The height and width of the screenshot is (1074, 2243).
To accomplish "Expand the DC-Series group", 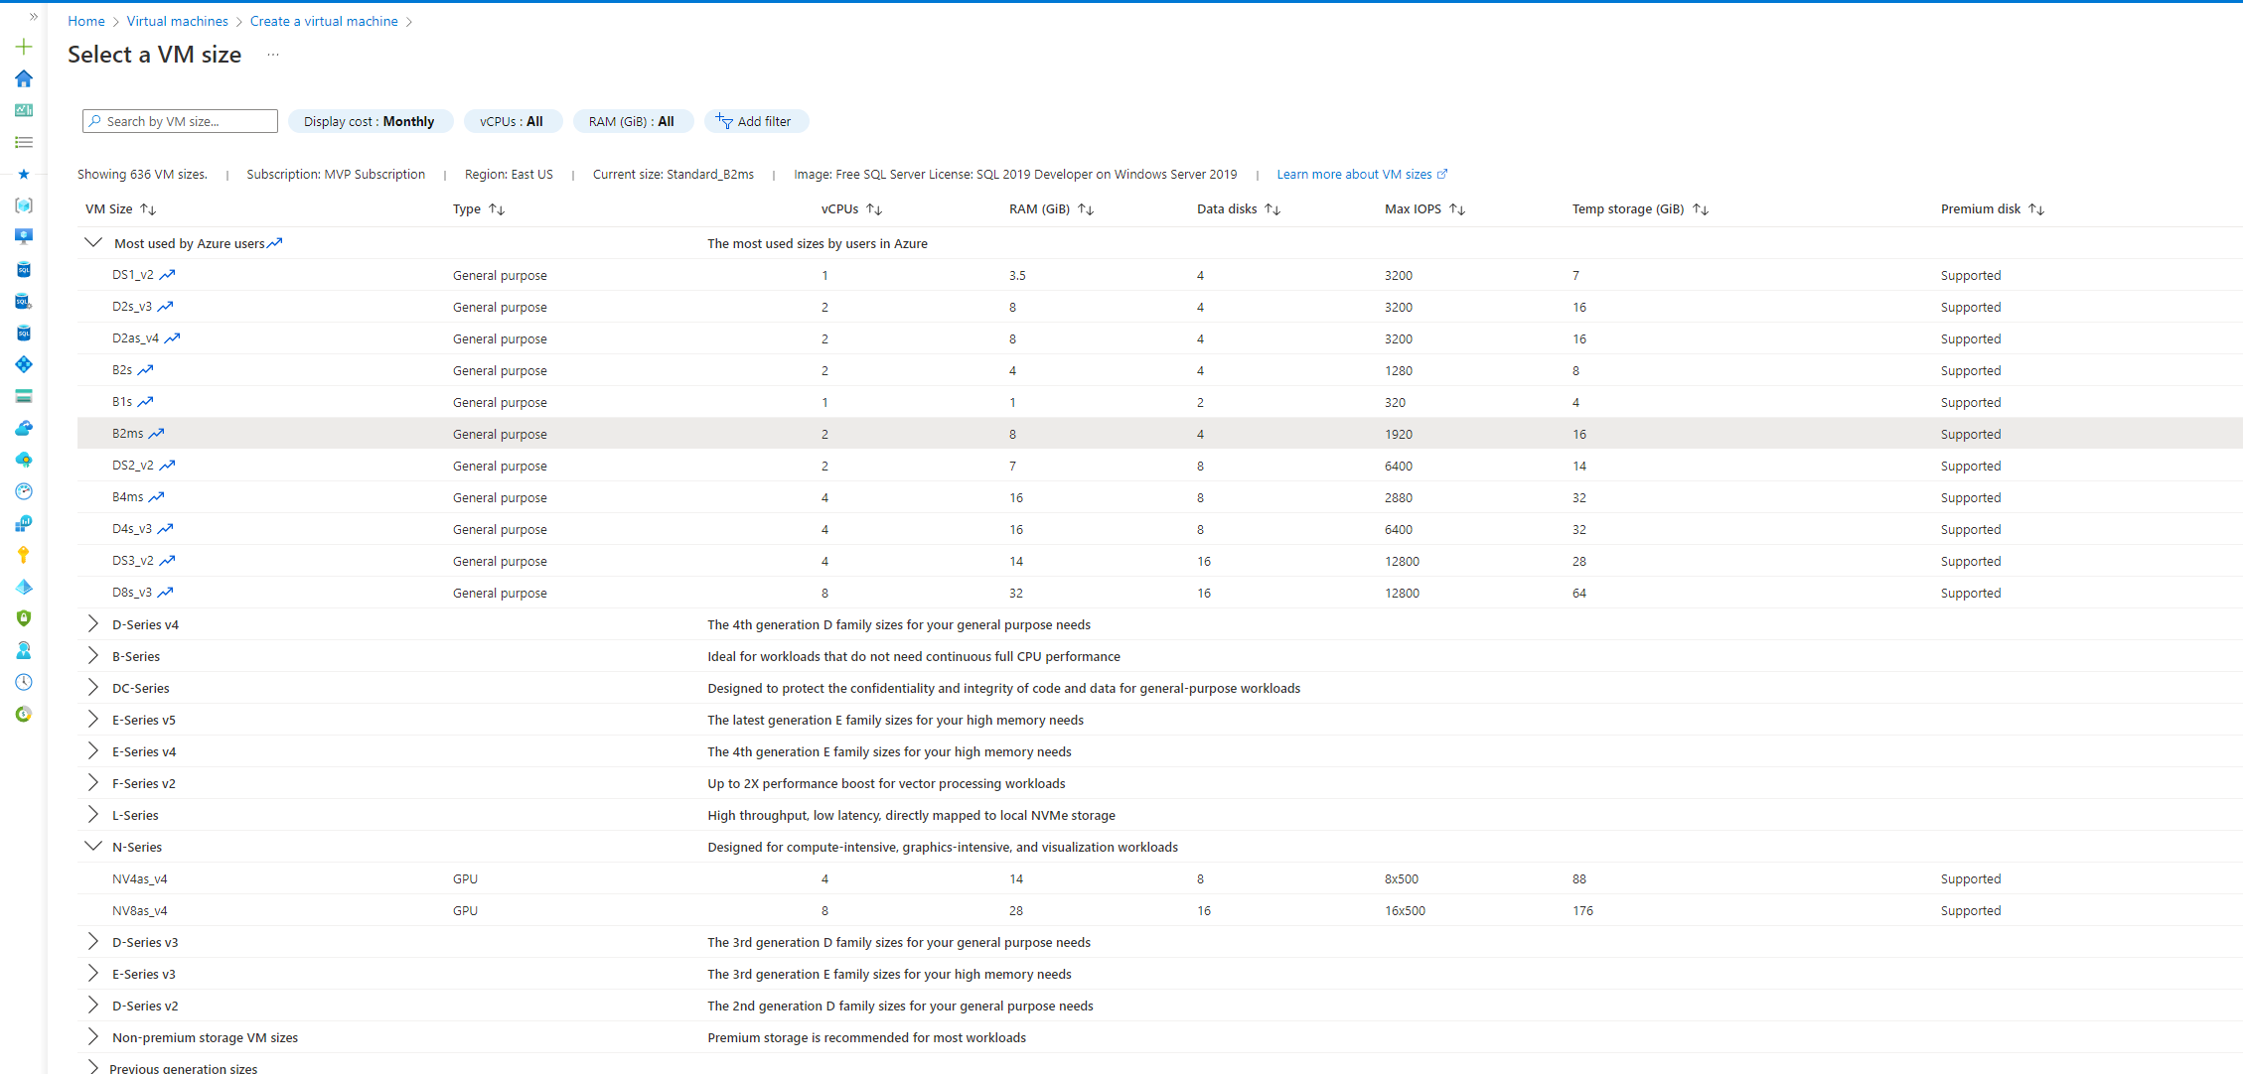I will click(x=93, y=688).
